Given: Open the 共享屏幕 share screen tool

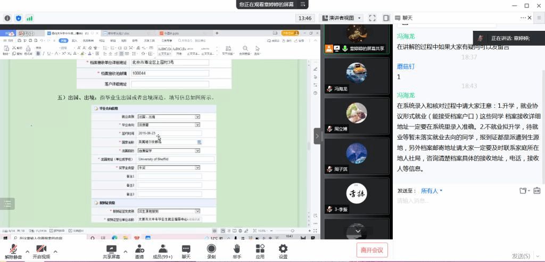Looking at the screenshot, I should pos(111,249).
